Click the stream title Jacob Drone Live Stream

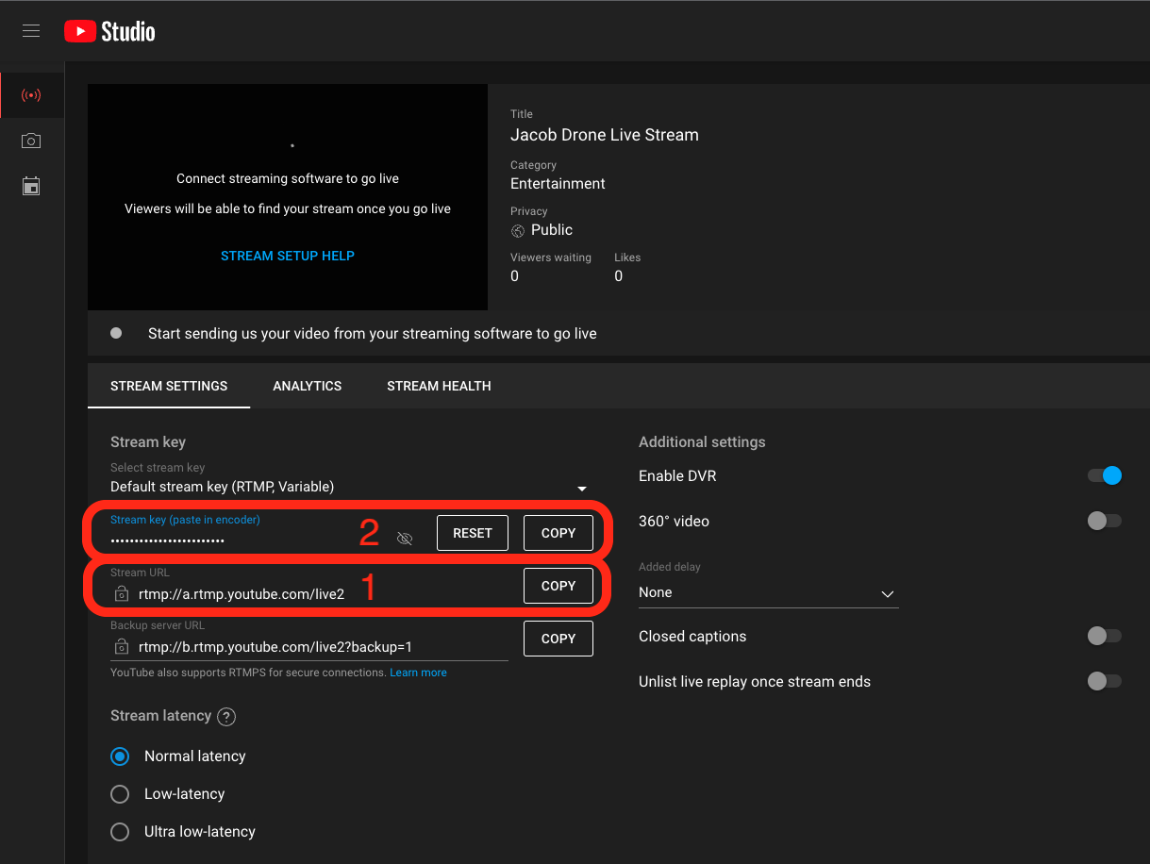pos(605,135)
